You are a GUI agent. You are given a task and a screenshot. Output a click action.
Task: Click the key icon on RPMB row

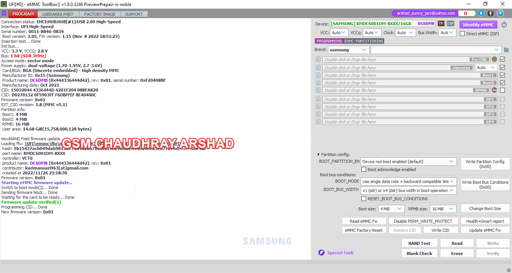click(x=494, y=90)
